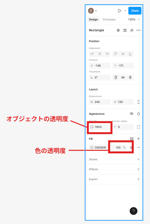
Task: Add a new fill with plus
Action: pyautogui.click(x=138, y=139)
